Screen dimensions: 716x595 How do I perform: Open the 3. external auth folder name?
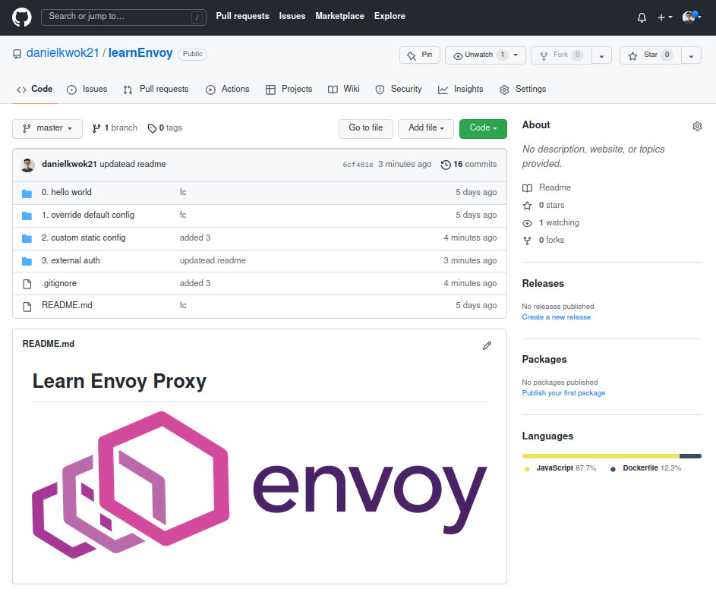tap(71, 260)
